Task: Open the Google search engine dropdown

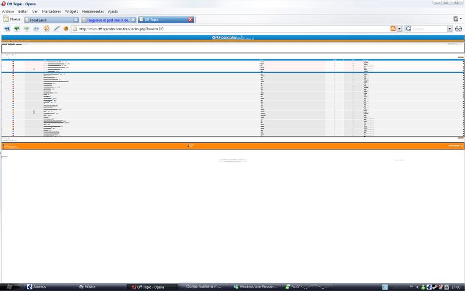Action: tap(449, 29)
